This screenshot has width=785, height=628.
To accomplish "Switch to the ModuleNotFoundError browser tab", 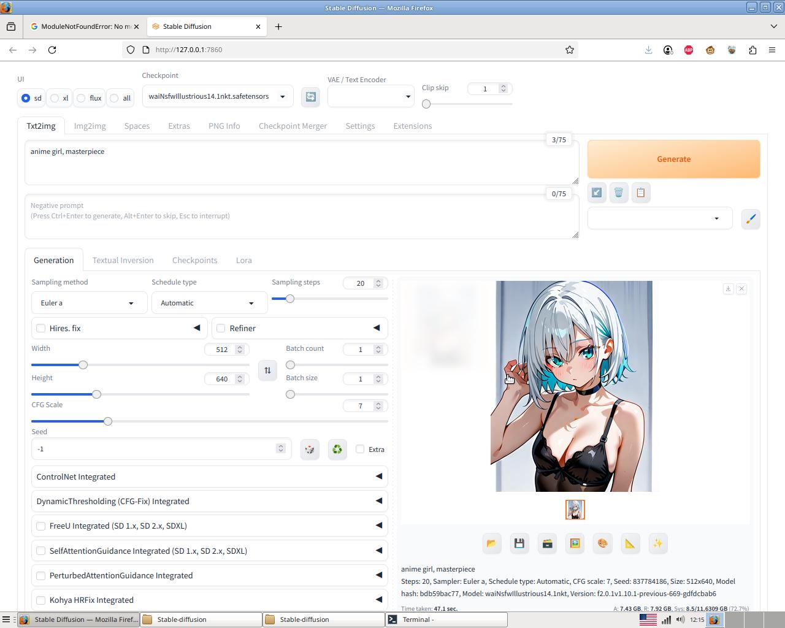I will tap(85, 26).
